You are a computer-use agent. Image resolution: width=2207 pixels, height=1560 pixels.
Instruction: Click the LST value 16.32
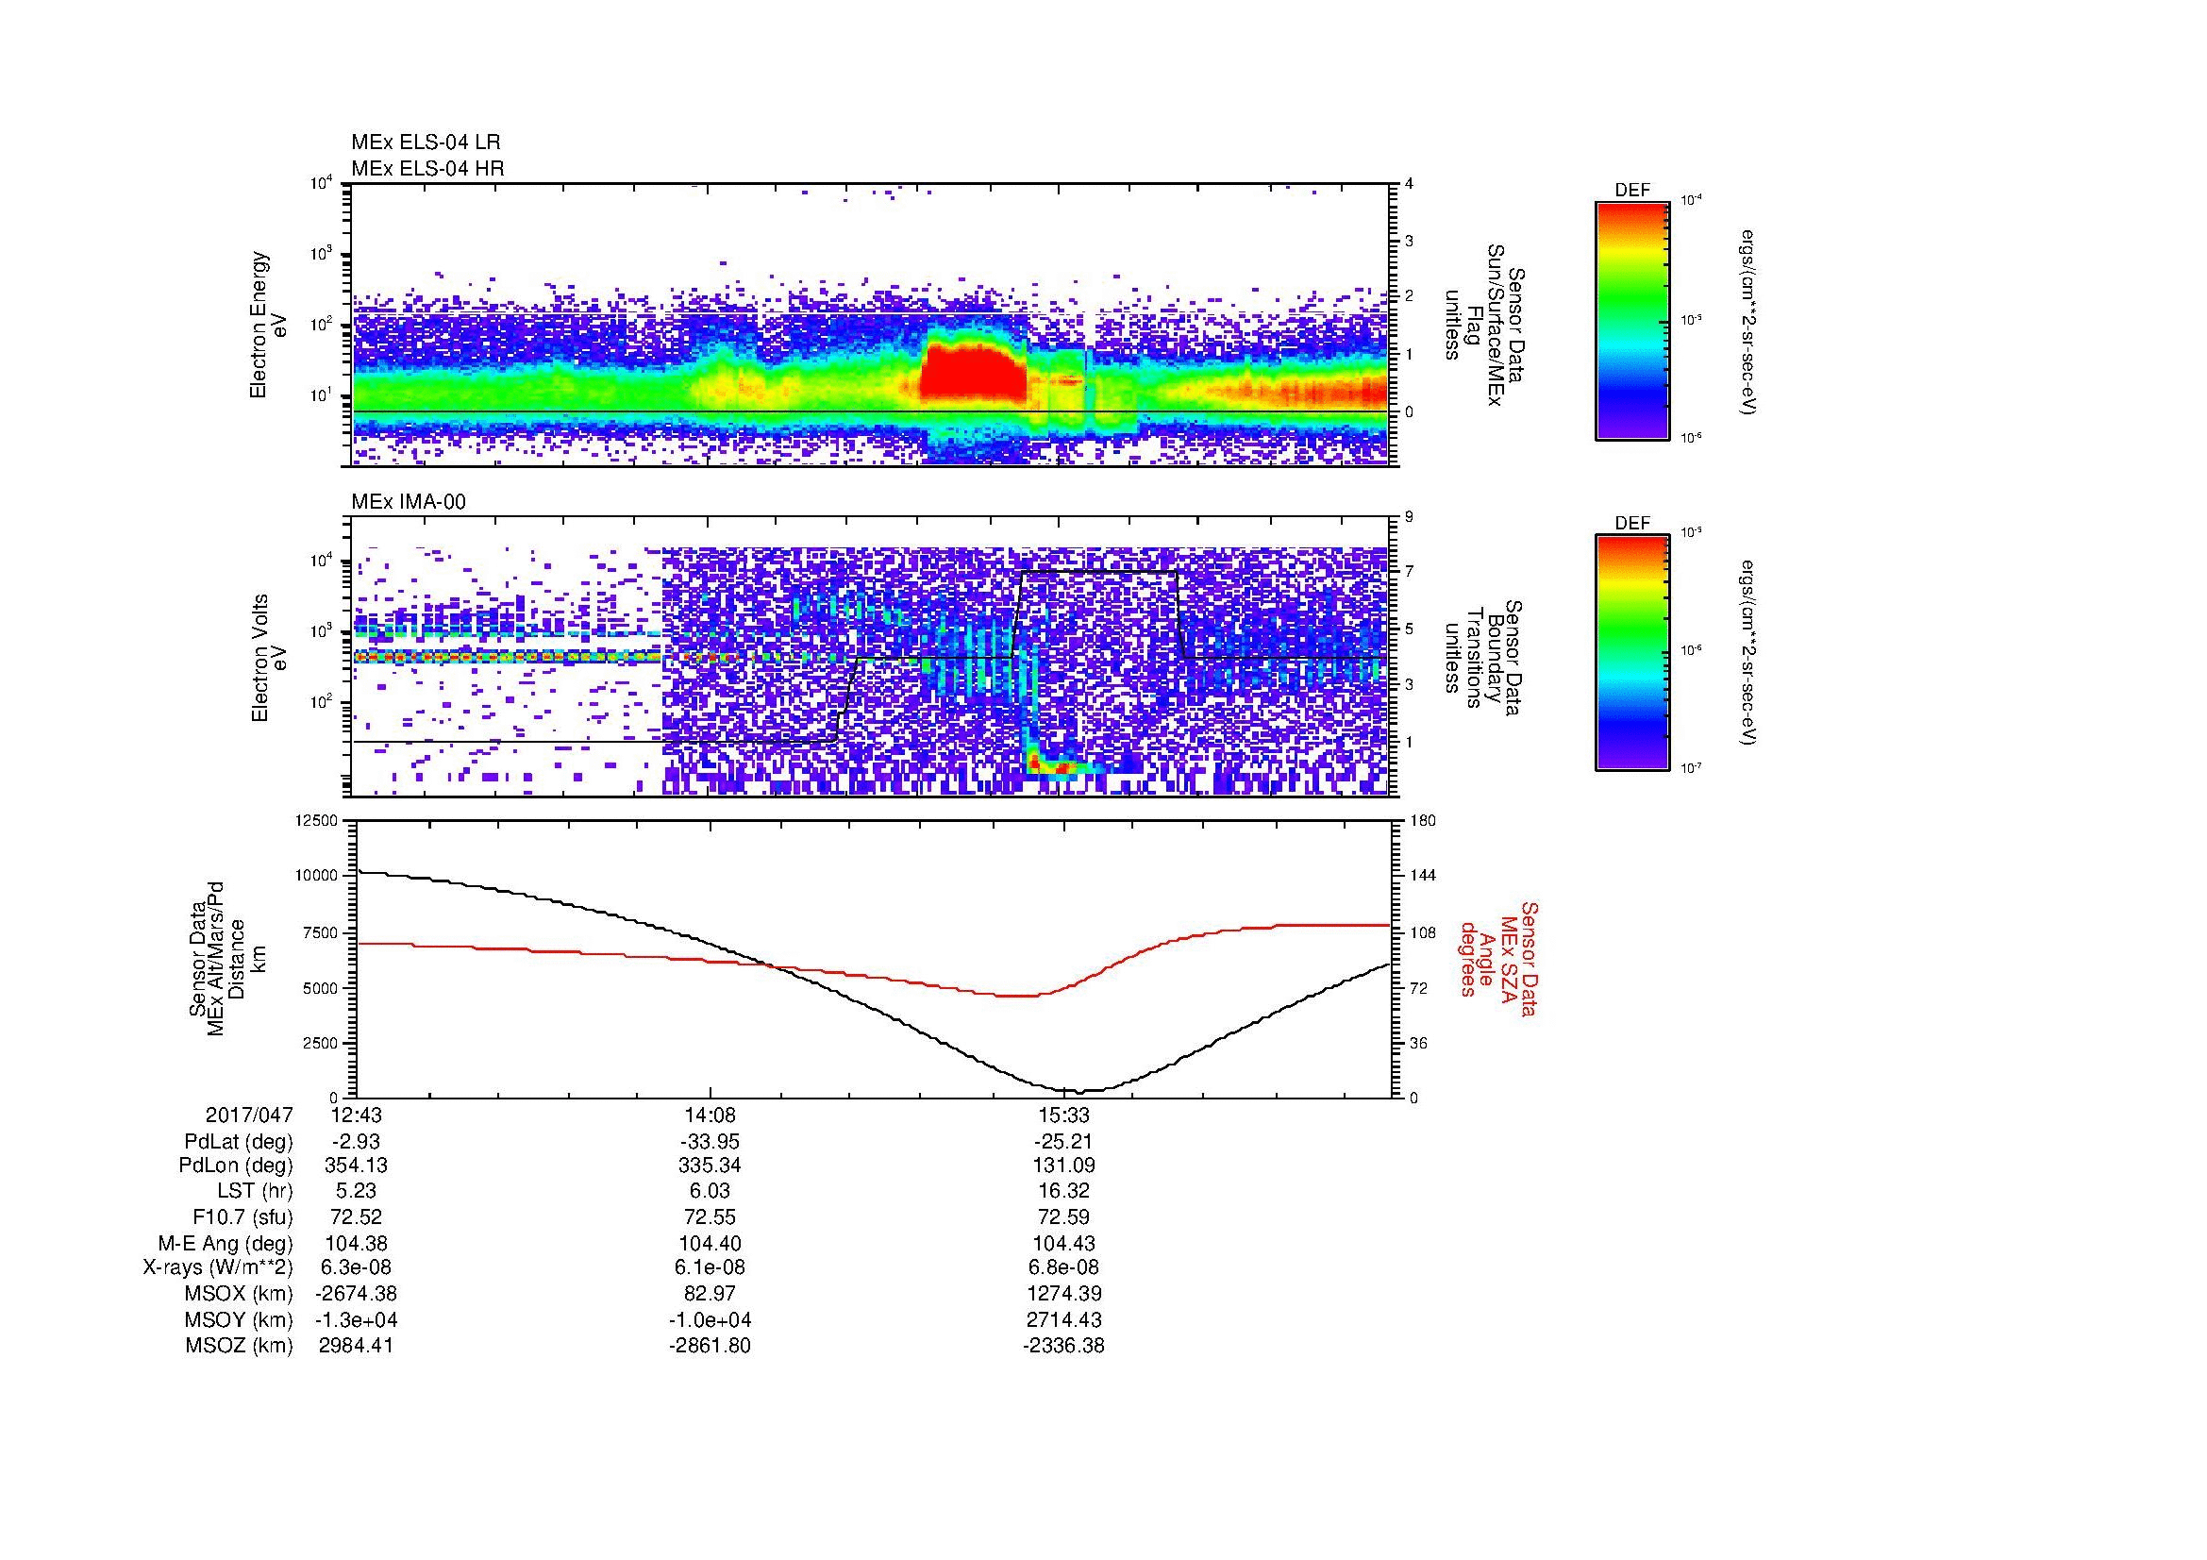[1063, 1191]
